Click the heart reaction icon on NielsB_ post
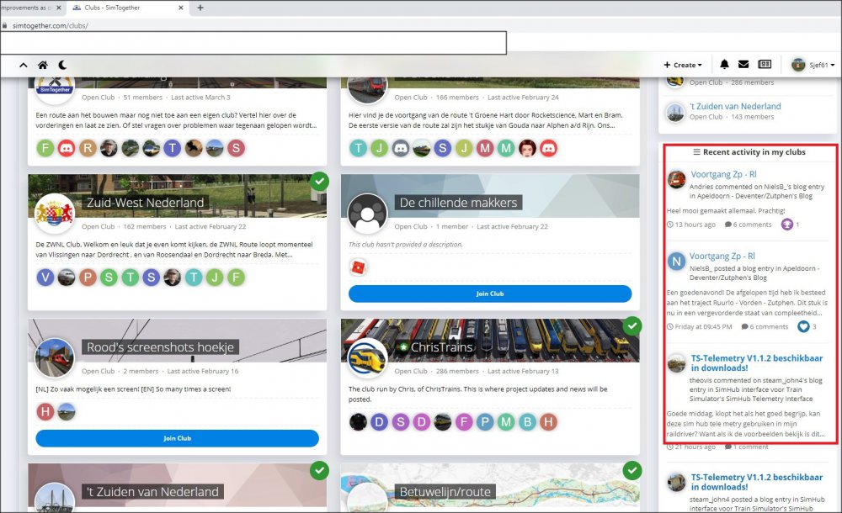The width and height of the screenshot is (842, 513). [802, 326]
